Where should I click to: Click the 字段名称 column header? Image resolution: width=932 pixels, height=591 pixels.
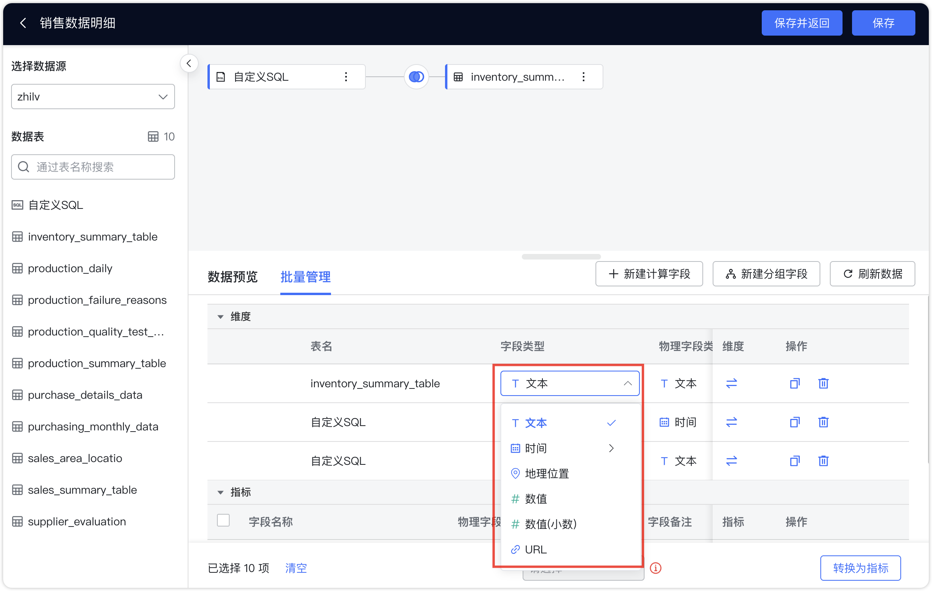[271, 522]
